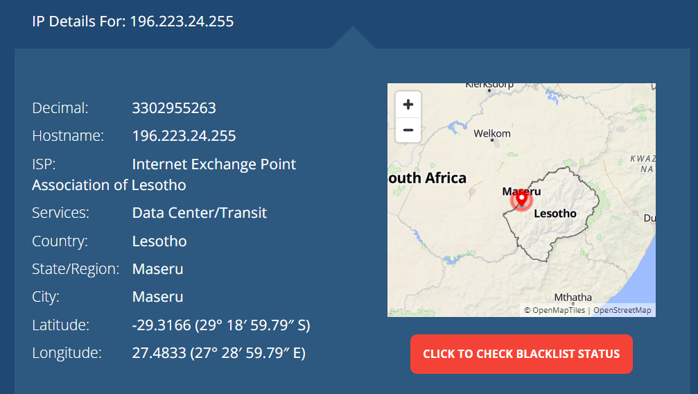Viewport: 698px width, 394px height.
Task: Click to check blacklist status
Action: tap(521, 354)
